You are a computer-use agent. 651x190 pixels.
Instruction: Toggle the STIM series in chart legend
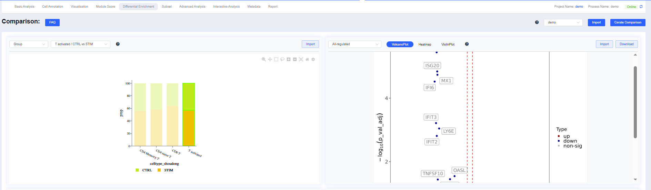coord(166,170)
